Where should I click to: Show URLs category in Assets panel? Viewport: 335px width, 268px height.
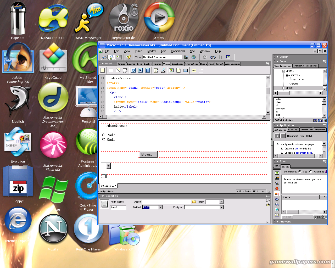(x=277, y=183)
